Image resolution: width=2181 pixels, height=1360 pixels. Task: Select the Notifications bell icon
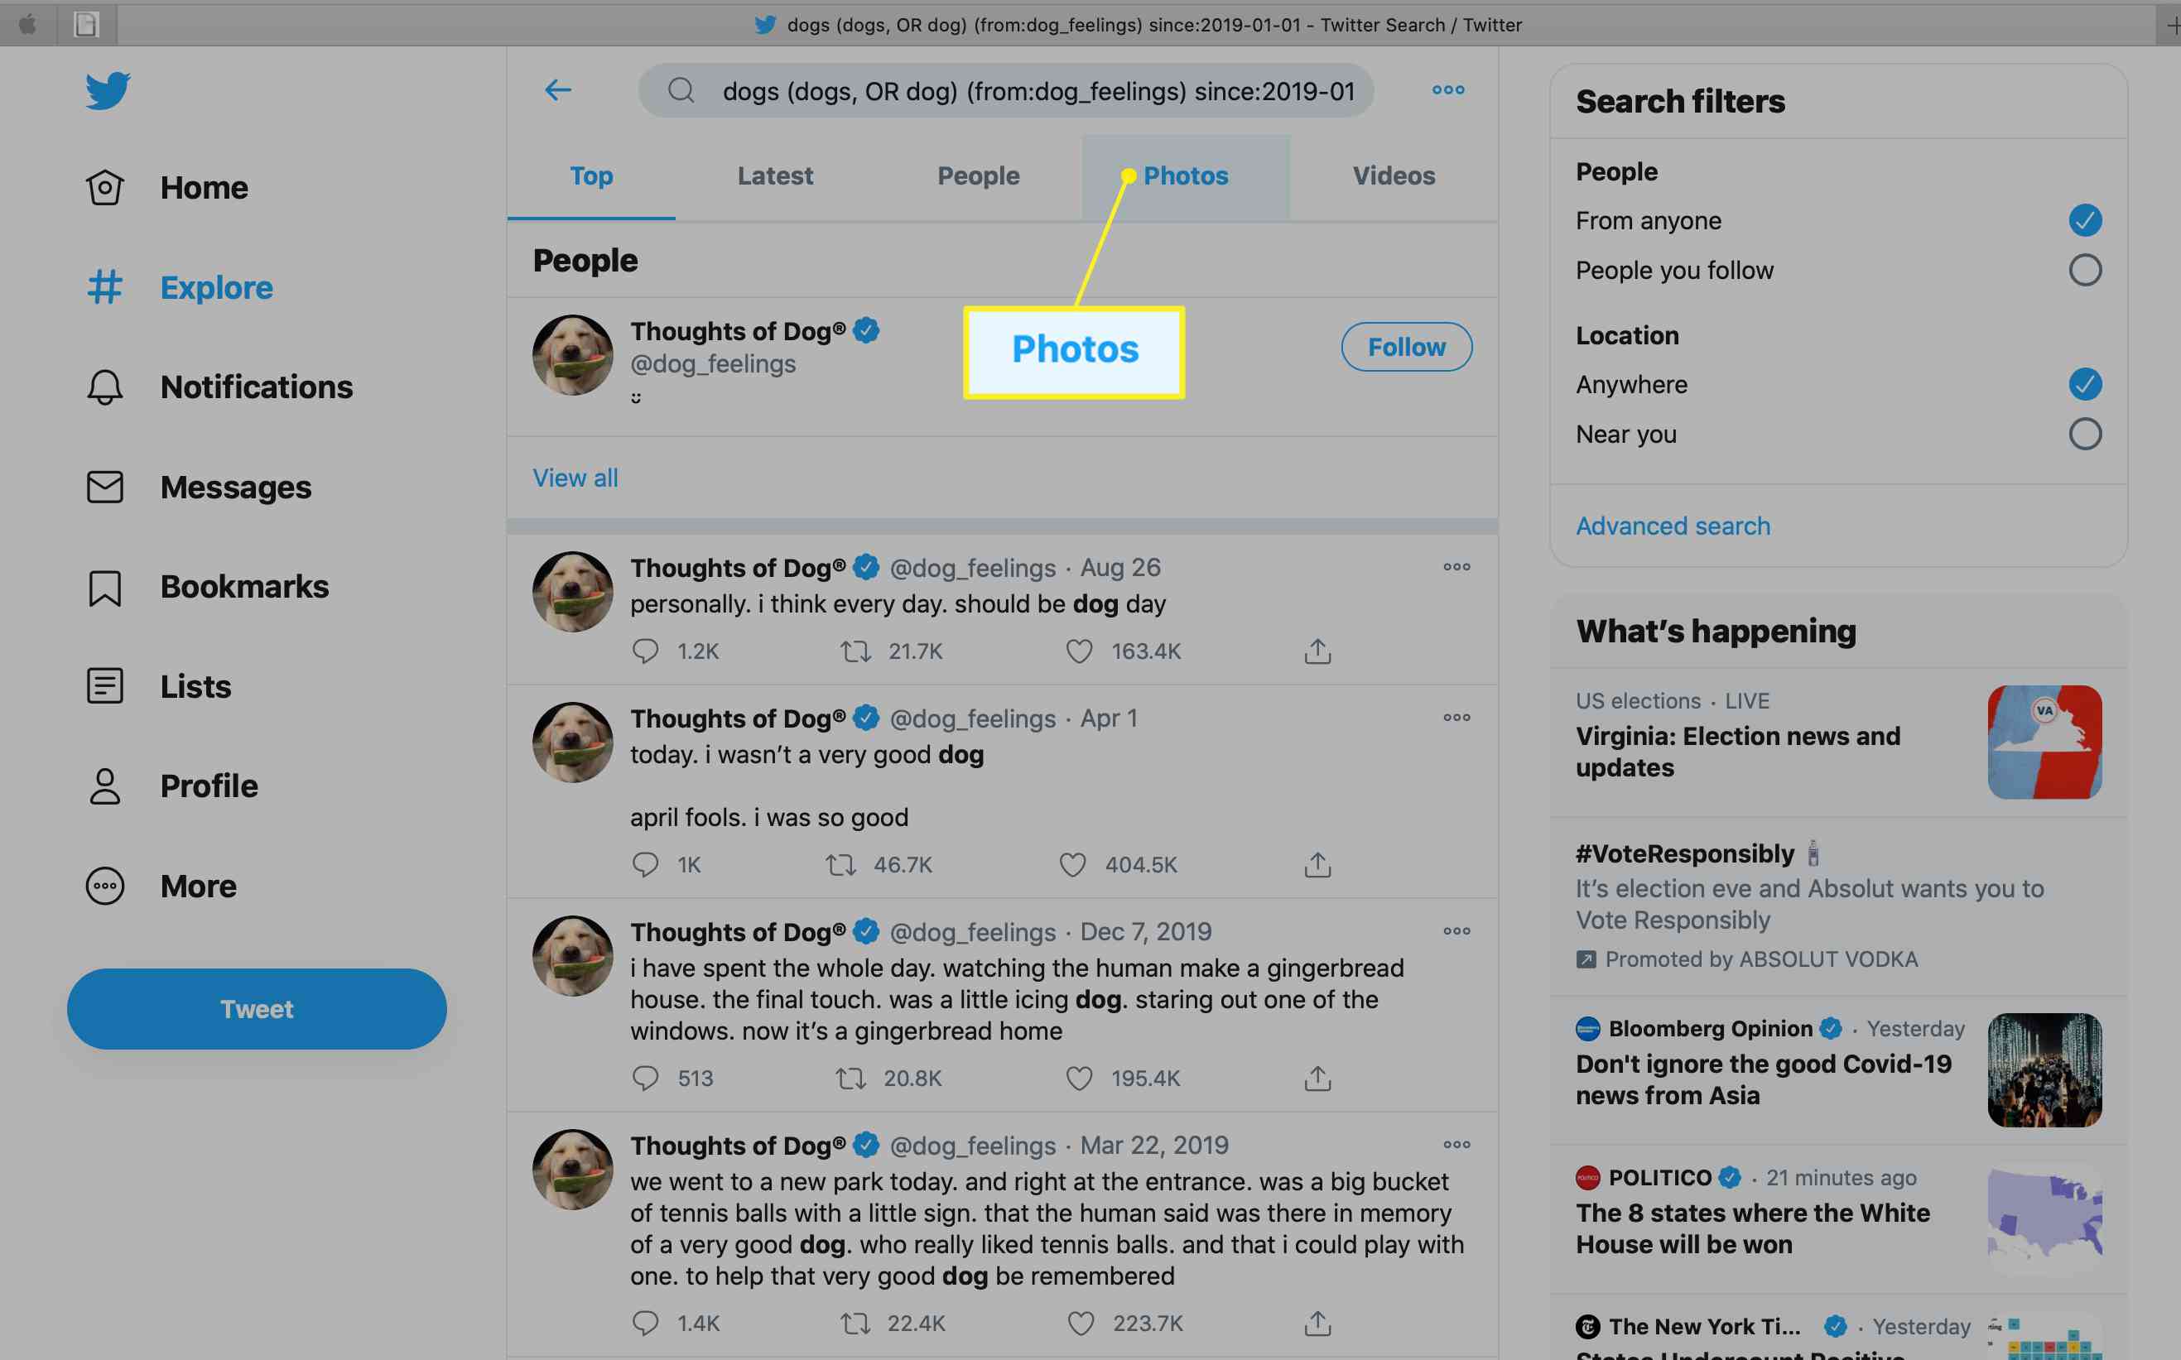click(105, 387)
